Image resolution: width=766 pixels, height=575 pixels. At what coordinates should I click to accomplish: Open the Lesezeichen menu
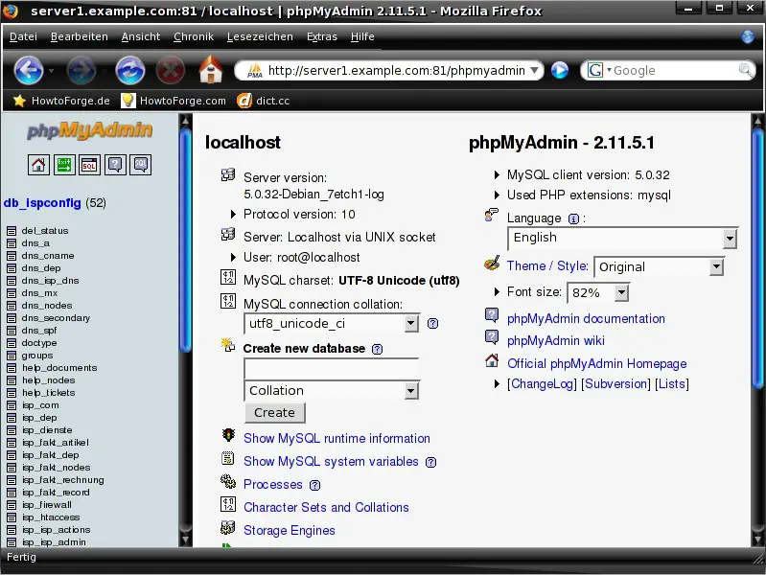(260, 36)
